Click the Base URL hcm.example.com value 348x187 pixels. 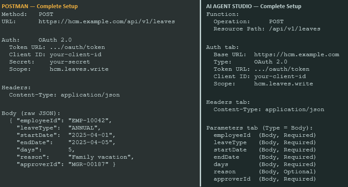point(296,54)
